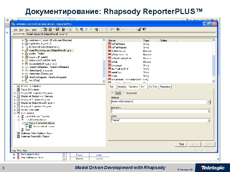
Task: Click the Cut scissors toolbar icon
Action: click(103, 29)
